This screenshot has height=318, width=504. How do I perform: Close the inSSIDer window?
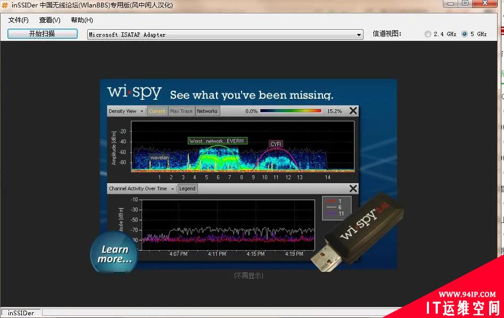point(485,3)
